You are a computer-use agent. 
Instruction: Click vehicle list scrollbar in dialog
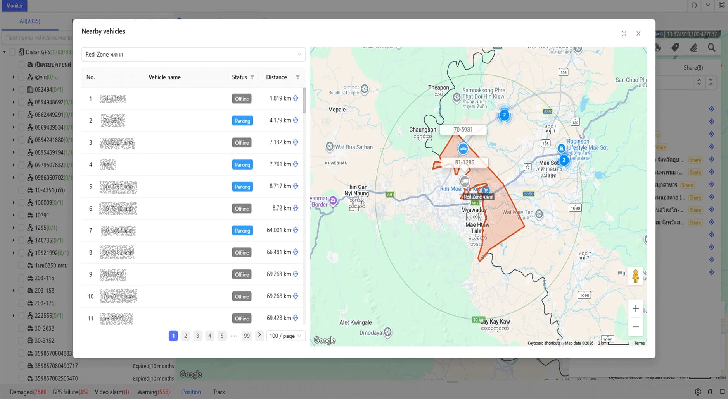tap(304, 101)
